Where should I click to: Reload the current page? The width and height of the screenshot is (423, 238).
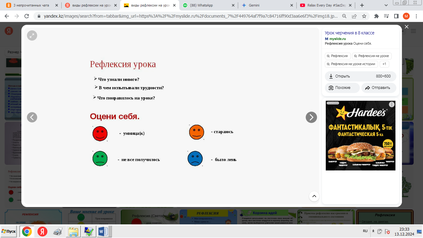pos(27,16)
